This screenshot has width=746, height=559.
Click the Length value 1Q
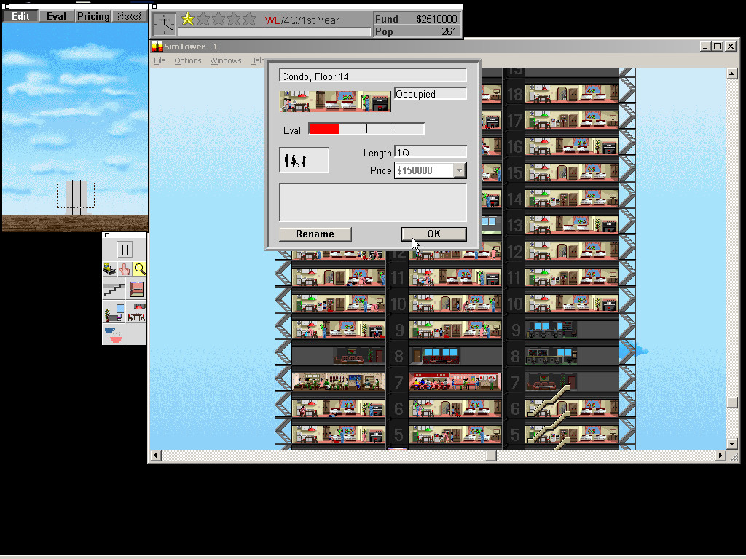(431, 153)
